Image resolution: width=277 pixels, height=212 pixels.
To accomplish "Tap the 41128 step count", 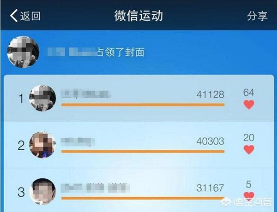I will 210,94.
